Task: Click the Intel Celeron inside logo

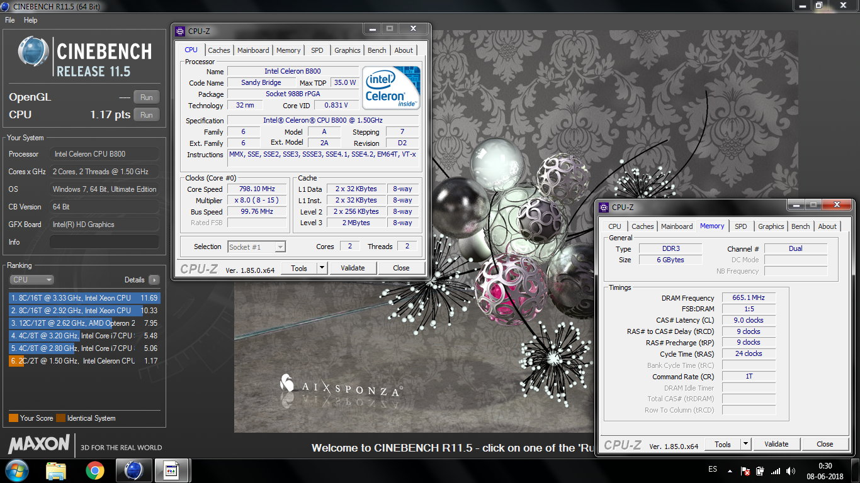Action: point(391,88)
